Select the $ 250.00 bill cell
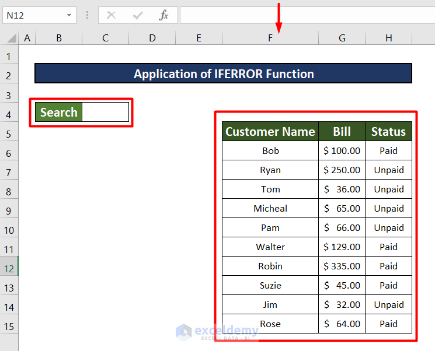The height and width of the screenshot is (351, 435). (x=342, y=170)
